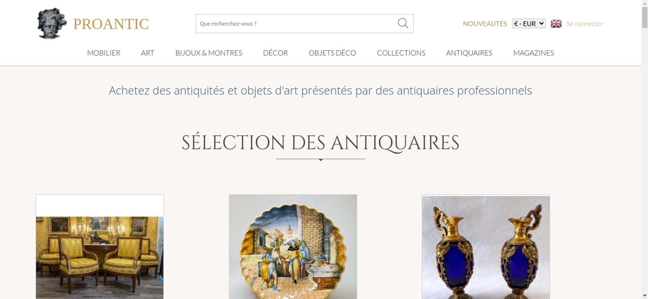The width and height of the screenshot is (648, 299).
Task: Open the currency EUR dropdown
Action: 529,24
